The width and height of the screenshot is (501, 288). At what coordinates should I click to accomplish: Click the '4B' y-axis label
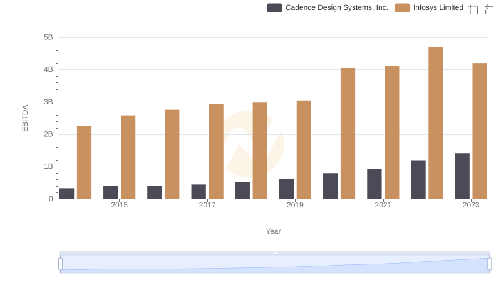48,69
